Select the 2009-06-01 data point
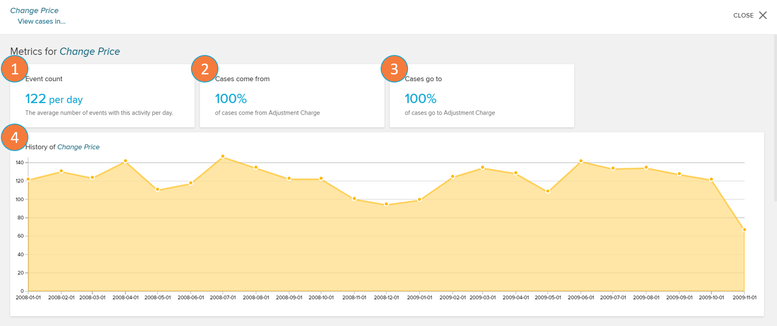This screenshot has height=326, width=777. (581, 161)
